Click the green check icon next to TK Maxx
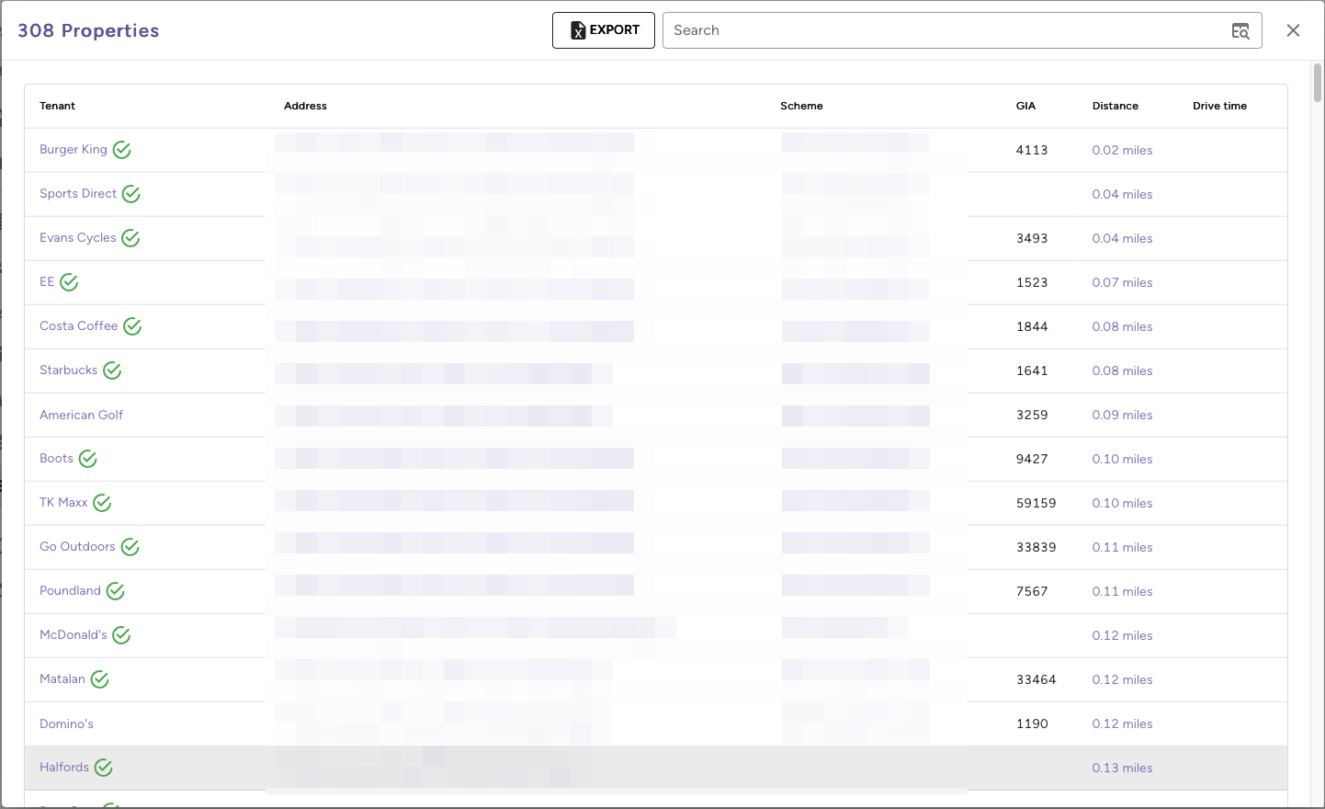The image size is (1325, 809). tap(101, 503)
